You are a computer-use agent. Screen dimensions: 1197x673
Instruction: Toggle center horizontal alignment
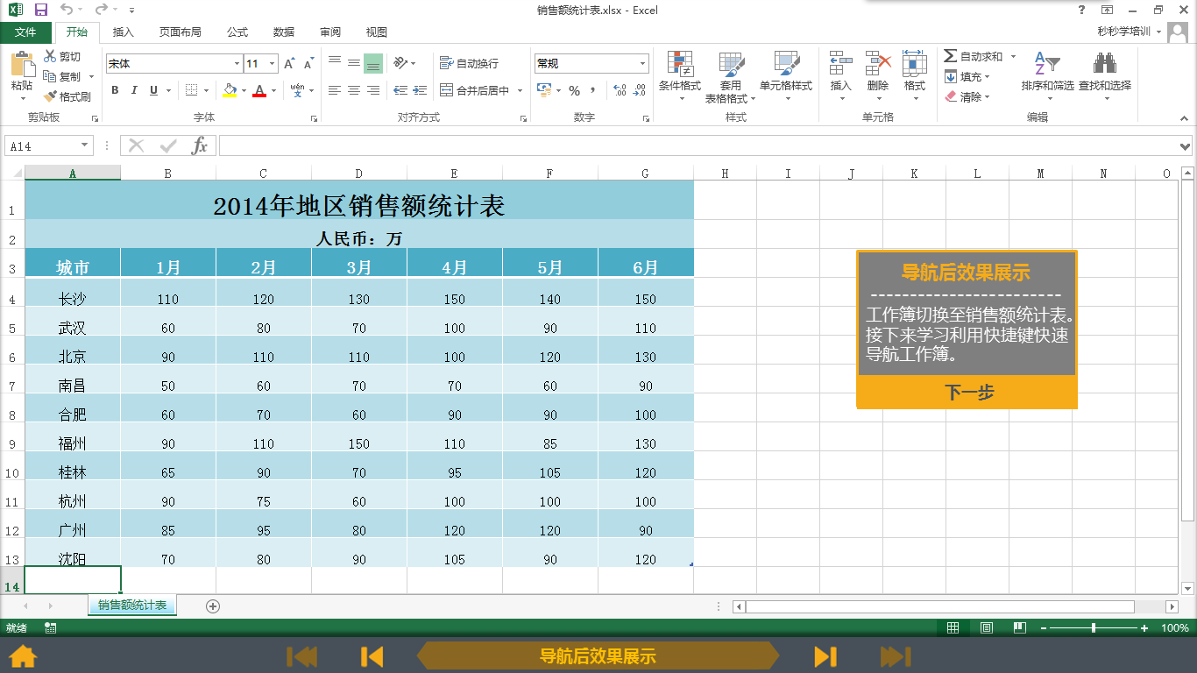(x=354, y=90)
